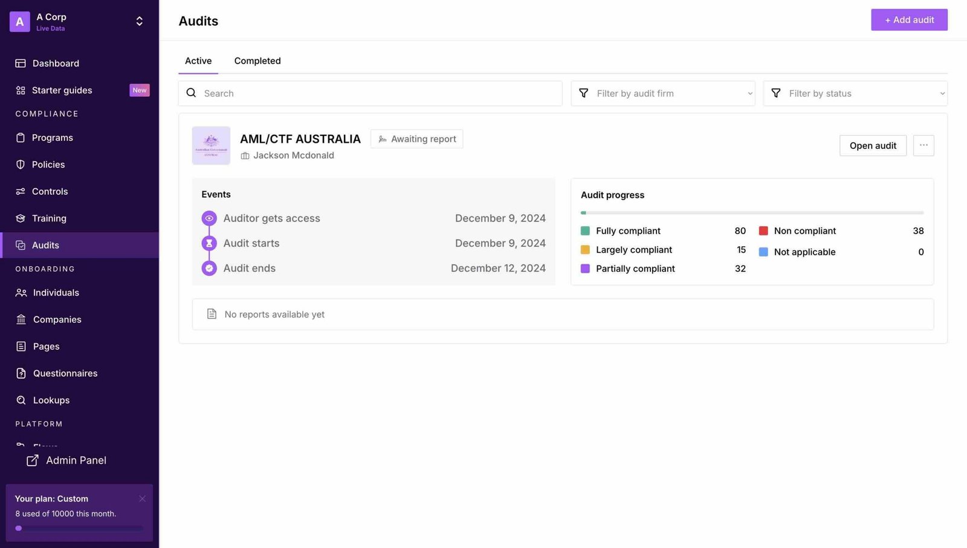967x548 pixels.
Task: Click the AML/CTF AUSTRALIA audit title
Action: point(300,139)
